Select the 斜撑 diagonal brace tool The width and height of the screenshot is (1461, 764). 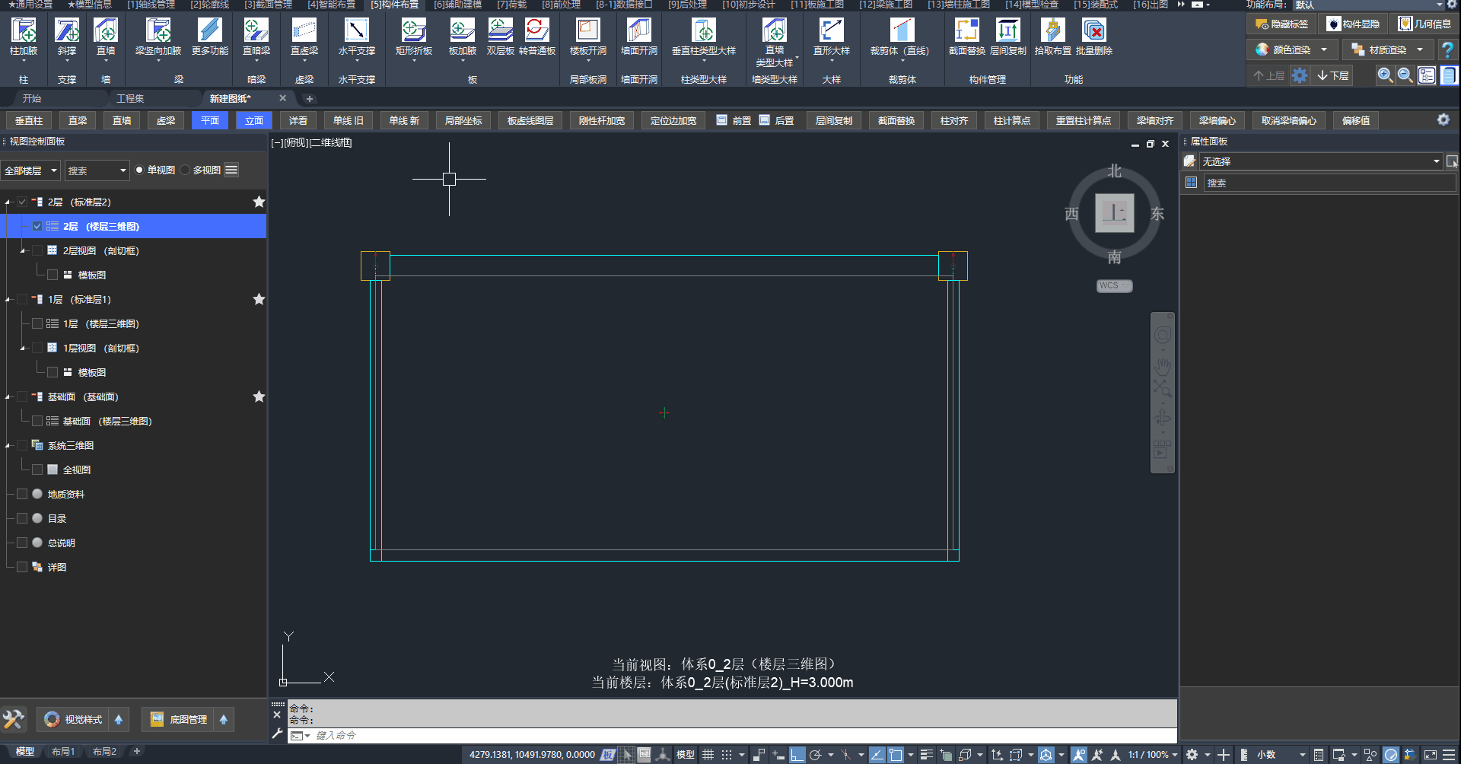[67, 37]
